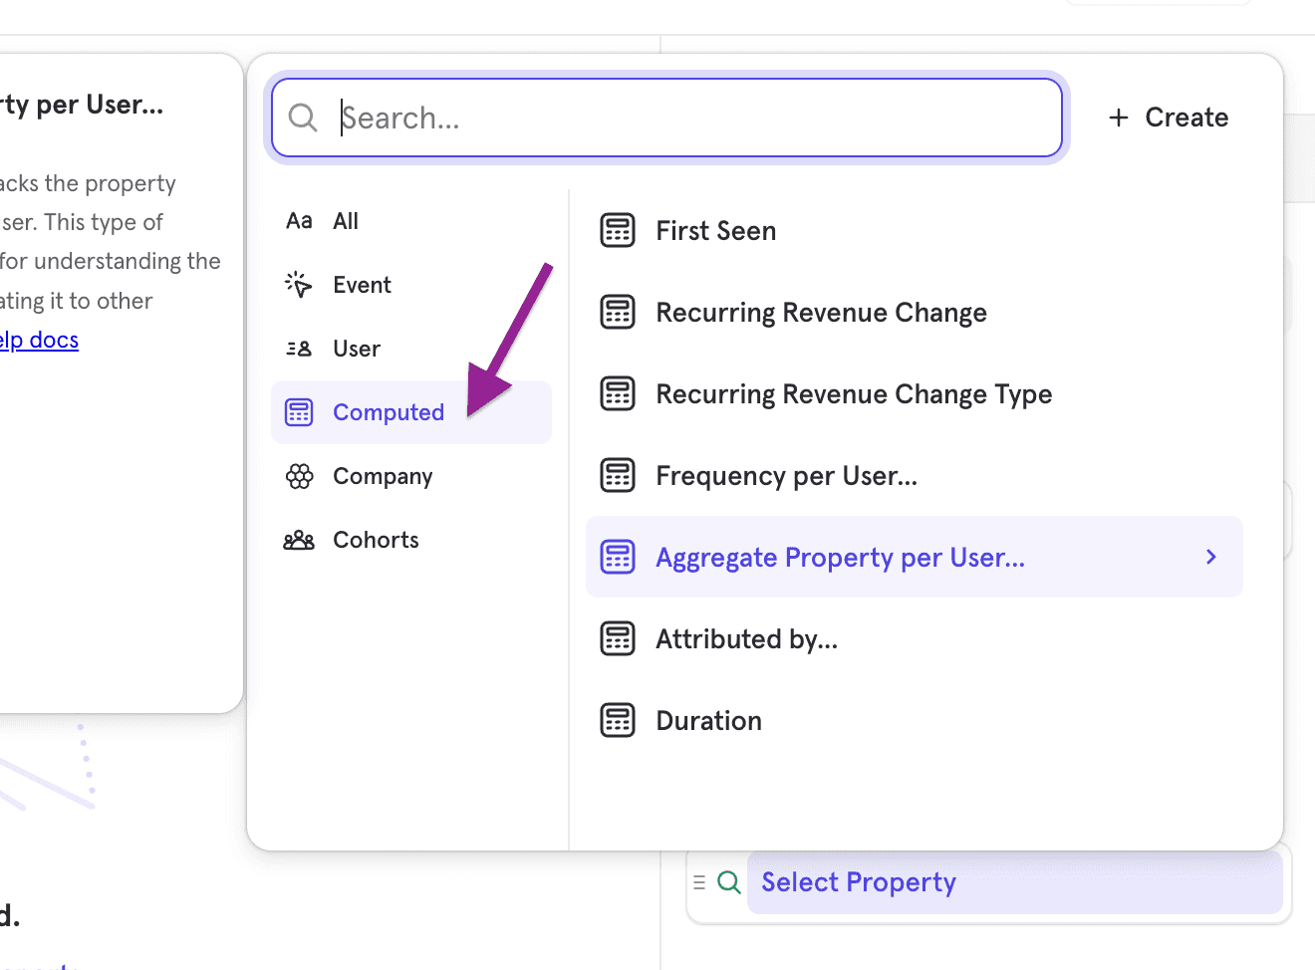Screen dimensions: 1315x970
Task: Expand the Aggregate Property per User chevron
Action: 1211,557
